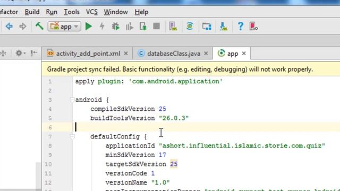Close the activity_add_point.xml tab

[x=126, y=53]
